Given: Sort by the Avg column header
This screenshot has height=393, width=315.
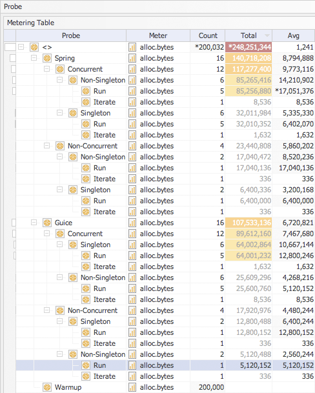Looking at the screenshot, I should click(294, 35).
